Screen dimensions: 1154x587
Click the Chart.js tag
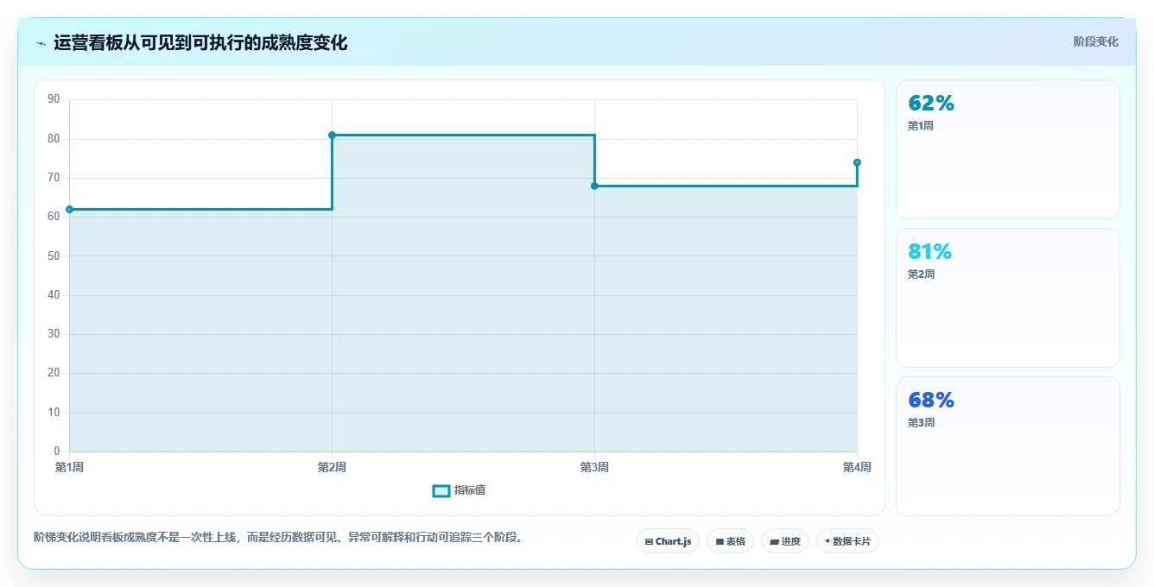[x=668, y=541]
